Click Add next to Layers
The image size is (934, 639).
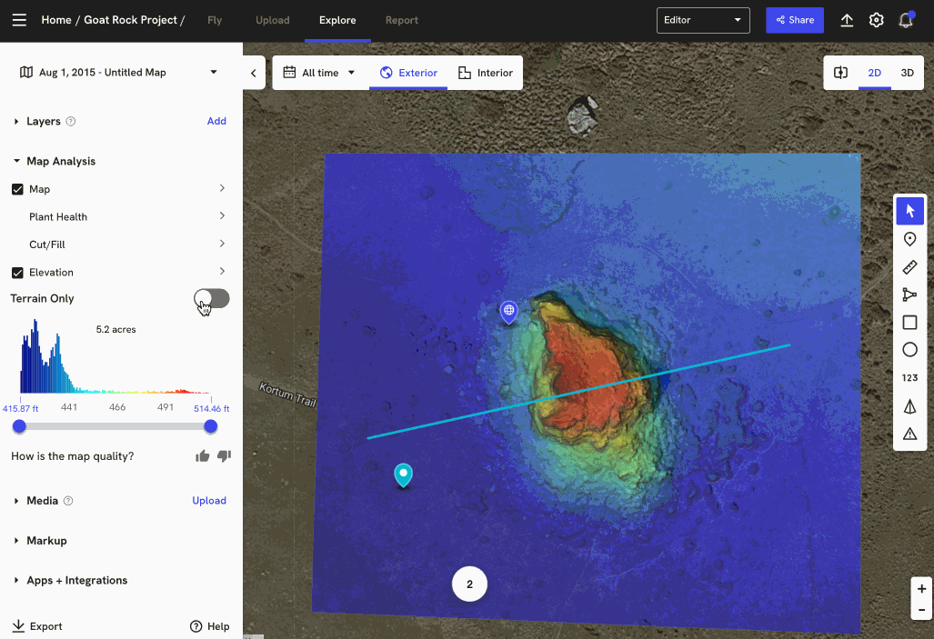[x=216, y=121]
